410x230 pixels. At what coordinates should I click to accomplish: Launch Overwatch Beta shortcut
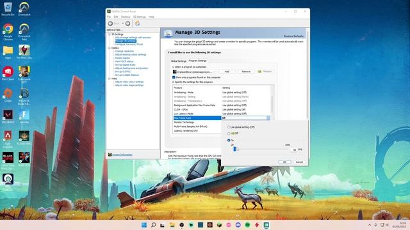coord(24,31)
